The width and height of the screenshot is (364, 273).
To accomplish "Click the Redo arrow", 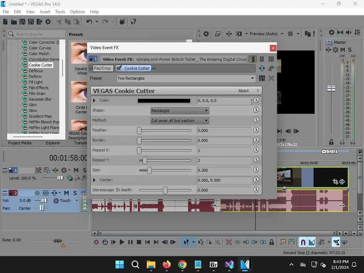I will click(x=105, y=22).
